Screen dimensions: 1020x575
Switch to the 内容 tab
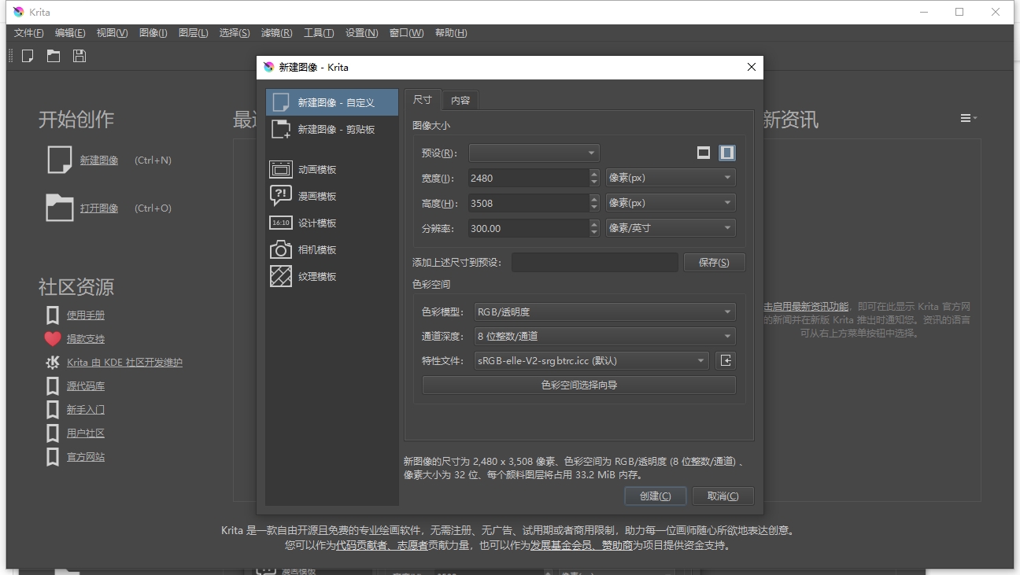point(460,101)
